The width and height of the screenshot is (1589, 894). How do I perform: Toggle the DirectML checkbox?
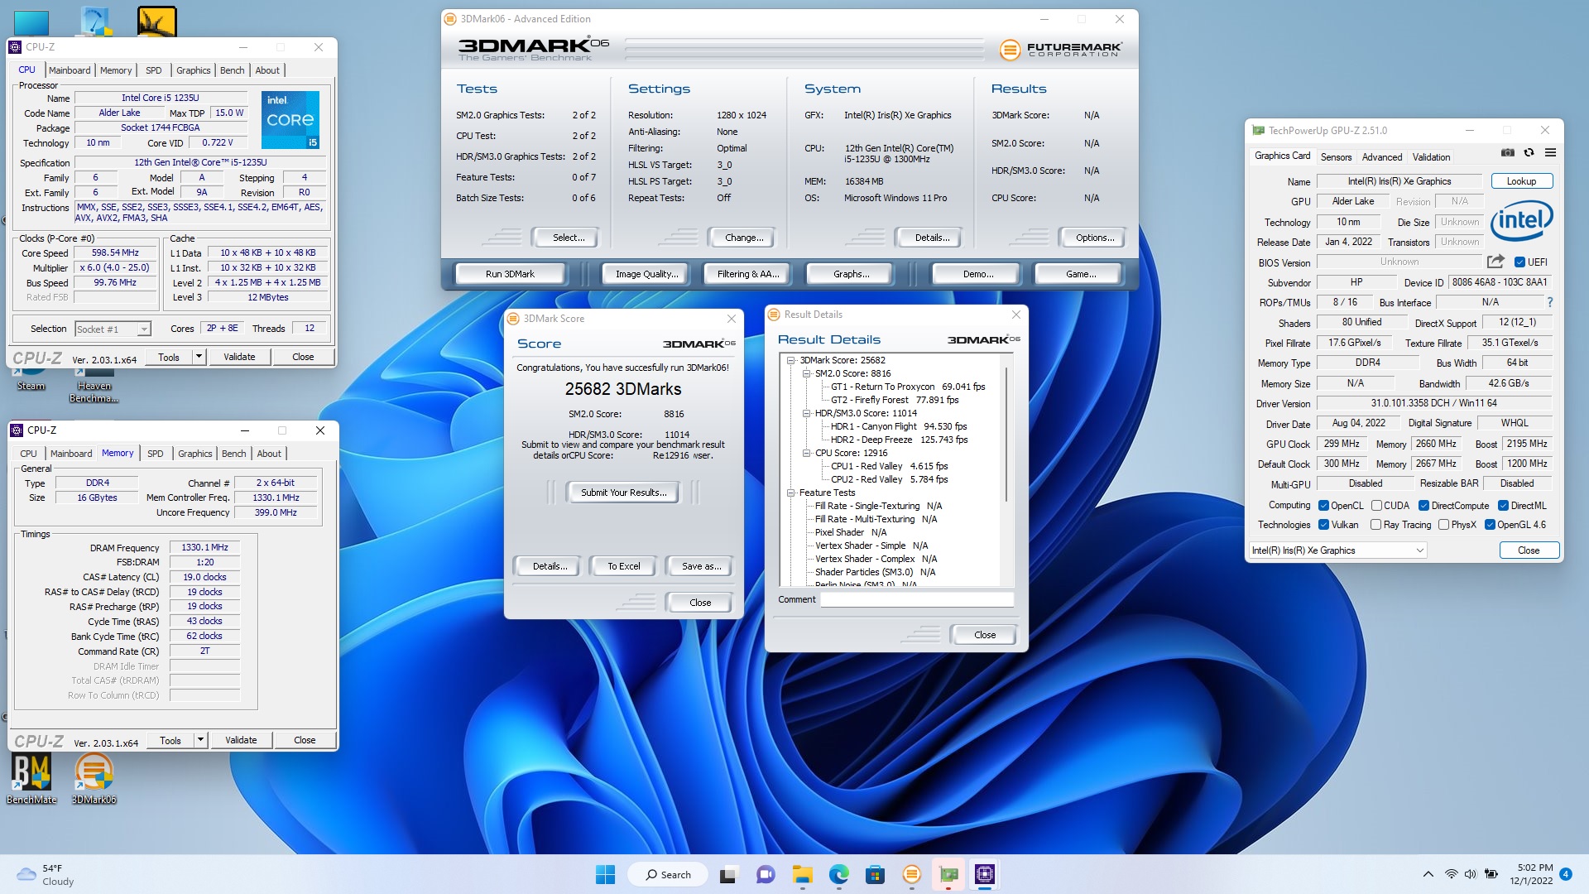click(x=1503, y=506)
